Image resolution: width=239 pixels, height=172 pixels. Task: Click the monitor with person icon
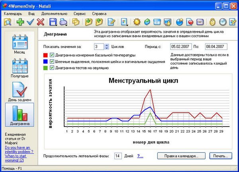pyautogui.click(x=167, y=22)
